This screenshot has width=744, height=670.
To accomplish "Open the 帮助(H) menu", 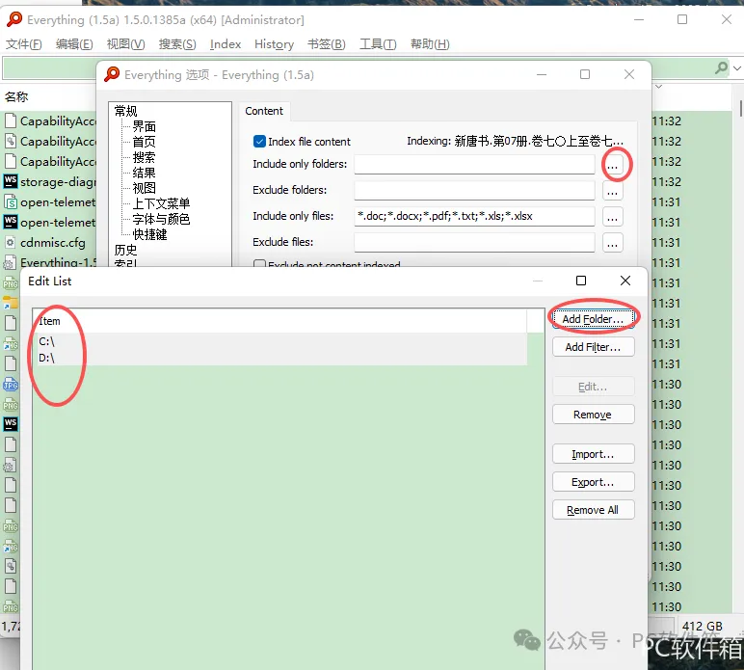I will coord(430,44).
